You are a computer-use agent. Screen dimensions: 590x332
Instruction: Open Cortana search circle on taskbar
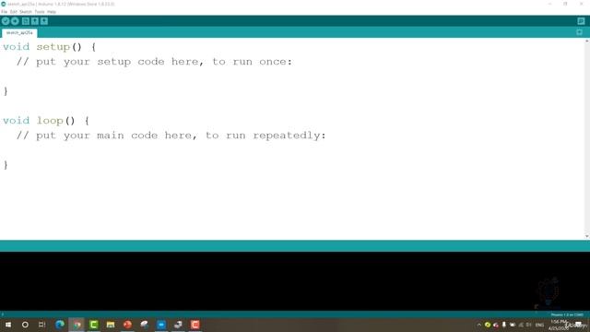click(25, 325)
